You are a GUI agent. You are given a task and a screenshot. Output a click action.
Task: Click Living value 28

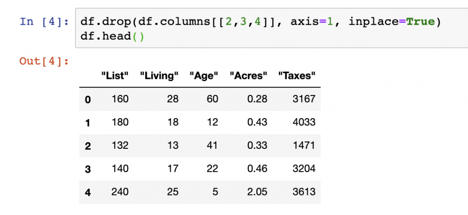[173, 99]
